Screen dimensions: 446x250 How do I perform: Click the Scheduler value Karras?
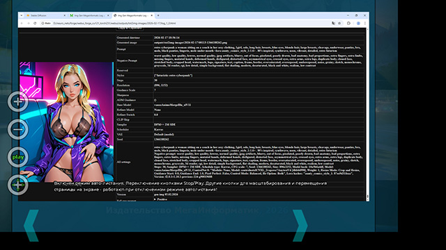coord(158,130)
